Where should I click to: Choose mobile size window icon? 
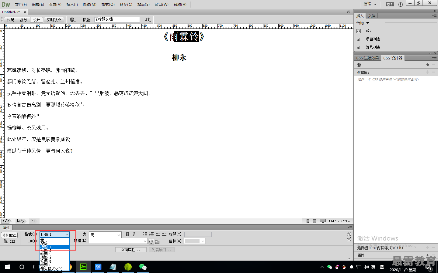(x=308, y=221)
